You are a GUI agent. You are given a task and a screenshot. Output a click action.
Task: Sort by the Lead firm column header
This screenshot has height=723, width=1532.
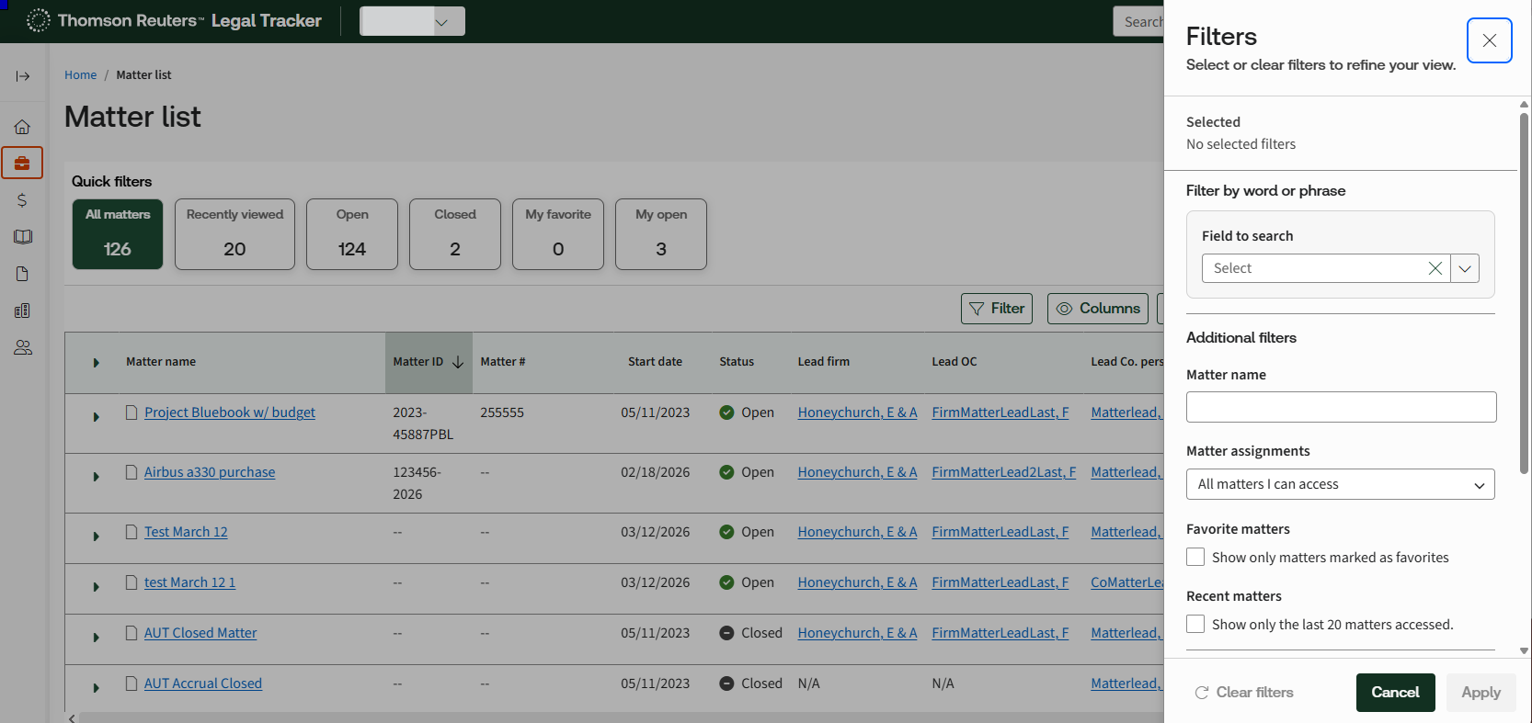click(824, 362)
